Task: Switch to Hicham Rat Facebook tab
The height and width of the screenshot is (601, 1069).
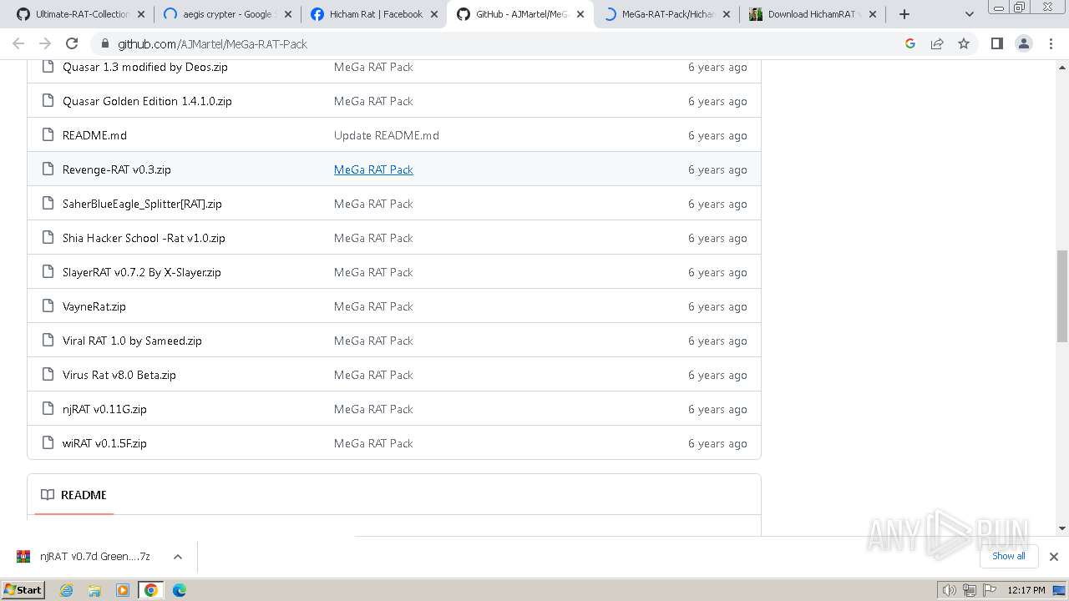Action: click(376, 14)
